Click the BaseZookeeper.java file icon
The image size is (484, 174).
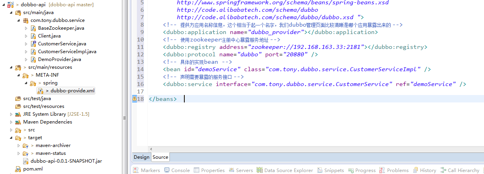tap(33, 28)
